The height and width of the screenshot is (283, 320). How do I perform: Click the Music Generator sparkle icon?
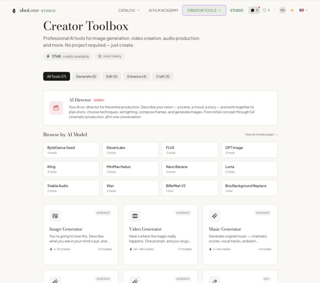tap(214, 216)
